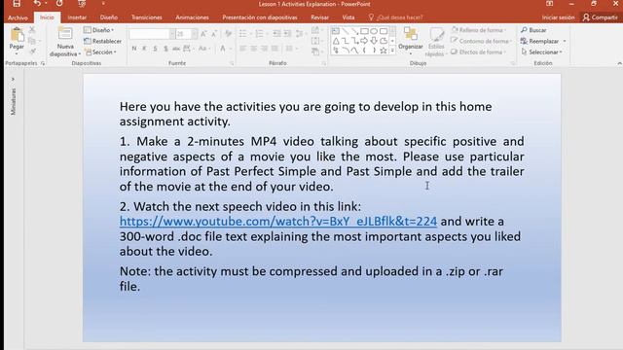Open the YouTube link in the slide
Screen dimensions: 623x350
click(x=278, y=221)
